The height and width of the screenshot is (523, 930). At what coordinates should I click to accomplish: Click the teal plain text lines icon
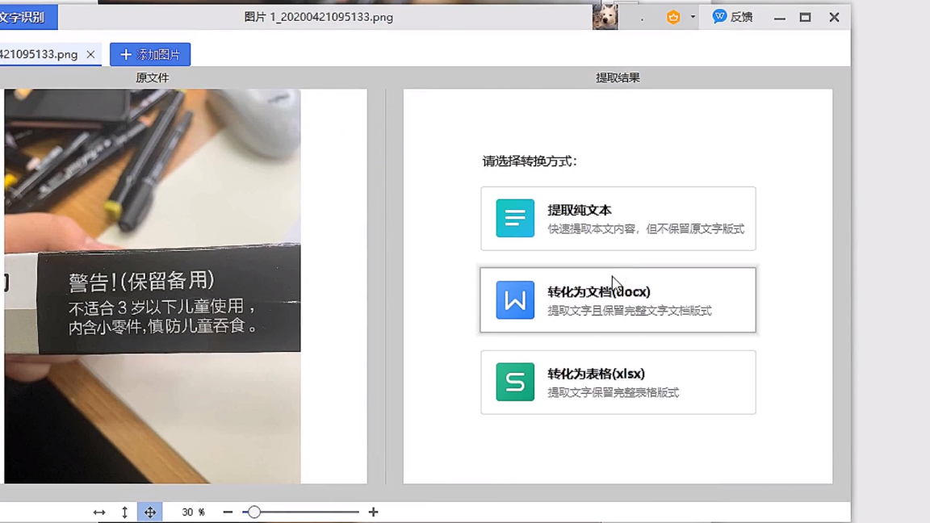tap(515, 219)
